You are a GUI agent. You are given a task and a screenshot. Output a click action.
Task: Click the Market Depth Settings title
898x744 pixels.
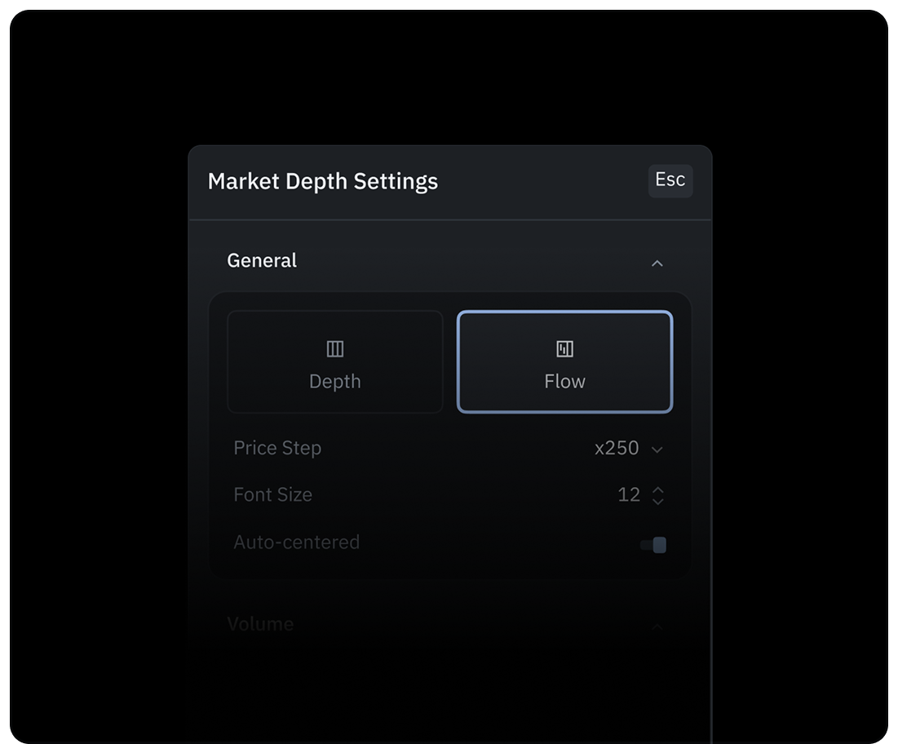(x=322, y=182)
